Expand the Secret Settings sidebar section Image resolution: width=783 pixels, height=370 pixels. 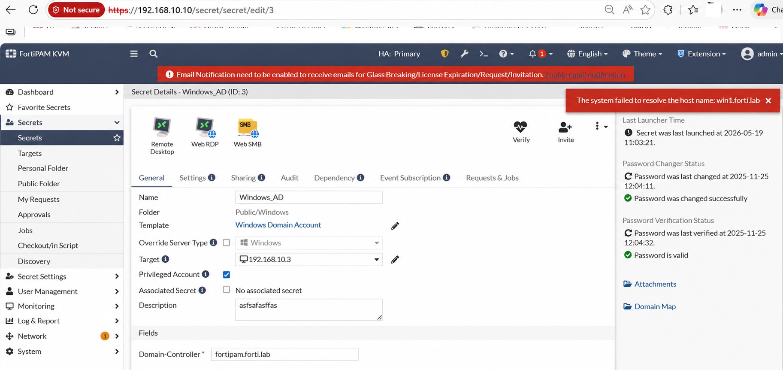pos(62,276)
